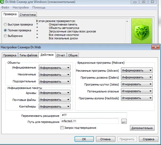Click the text Все локальные диски
This screenshot has height=145, width=161.
coord(63,38)
